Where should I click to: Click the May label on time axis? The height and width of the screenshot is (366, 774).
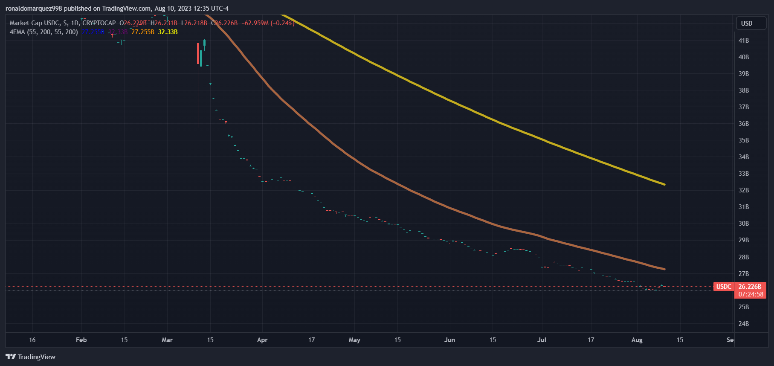(x=354, y=340)
